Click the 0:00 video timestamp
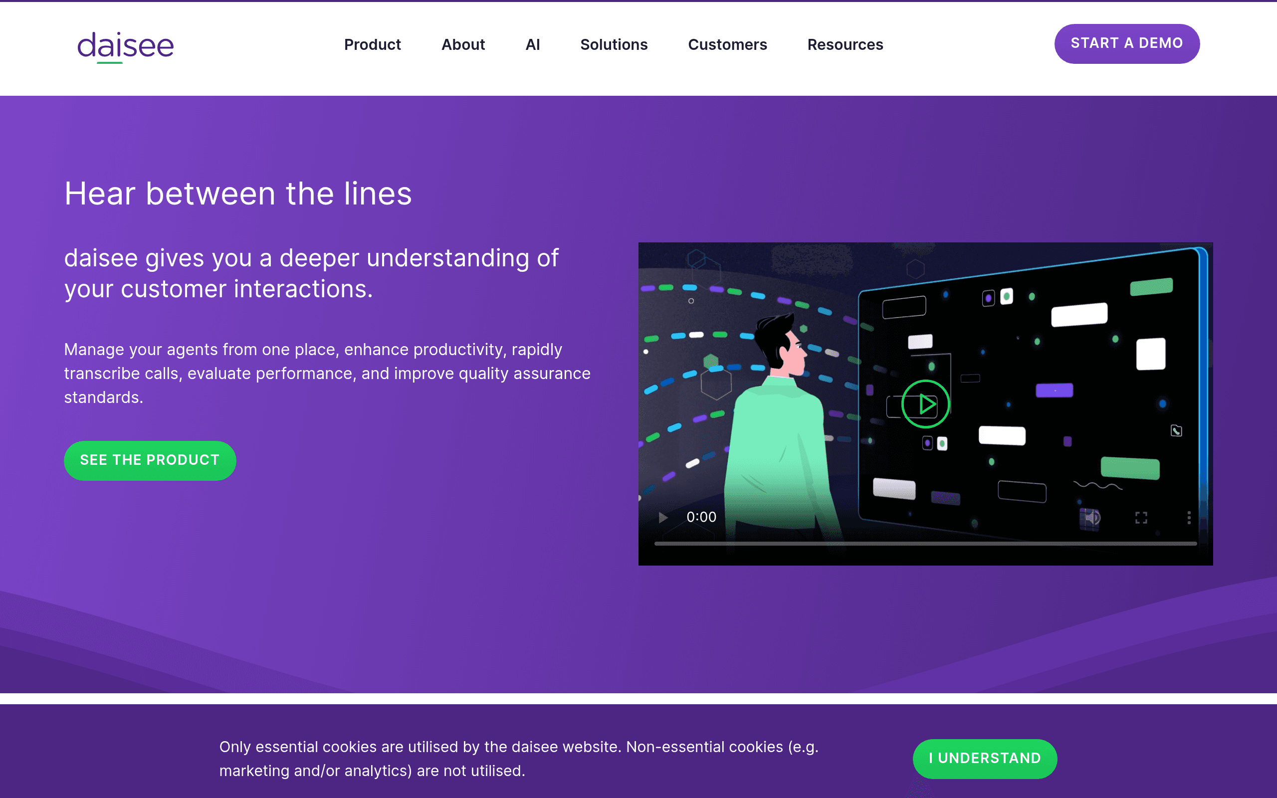 (x=701, y=517)
